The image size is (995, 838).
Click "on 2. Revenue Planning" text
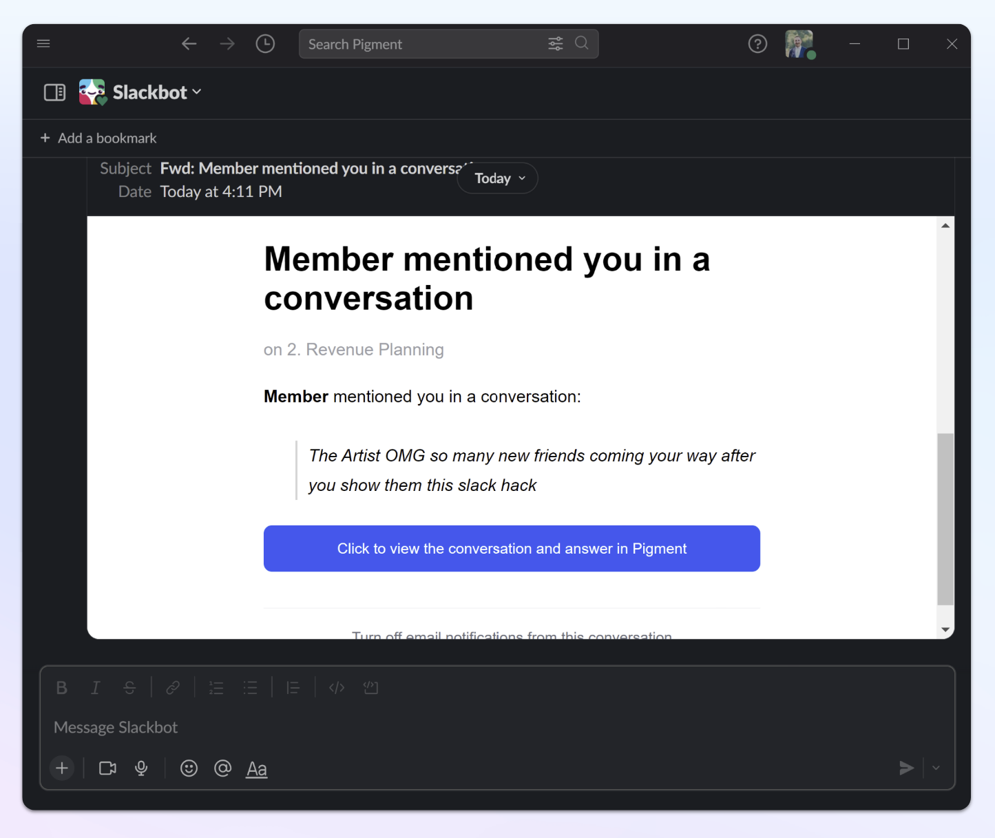click(354, 350)
